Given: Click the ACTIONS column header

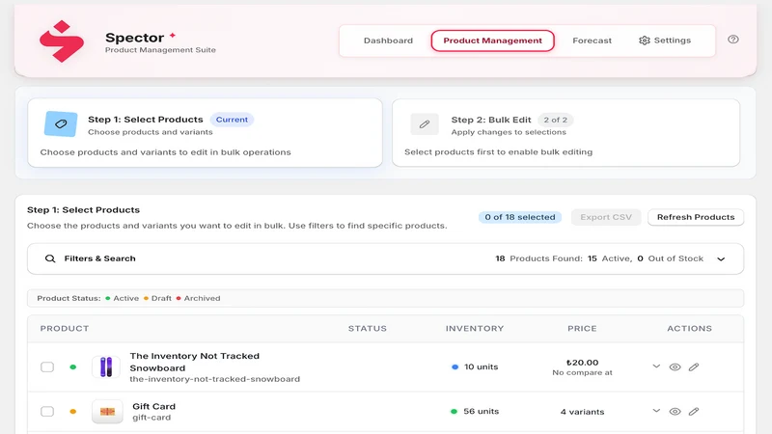Looking at the screenshot, I should pyautogui.click(x=689, y=328).
